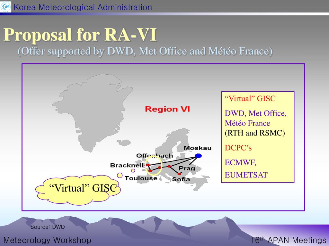Click subtitle mentioning DWD, Met Office, Météo France
Image resolution: width=329 pixels, height=246 pixels.
145,51
